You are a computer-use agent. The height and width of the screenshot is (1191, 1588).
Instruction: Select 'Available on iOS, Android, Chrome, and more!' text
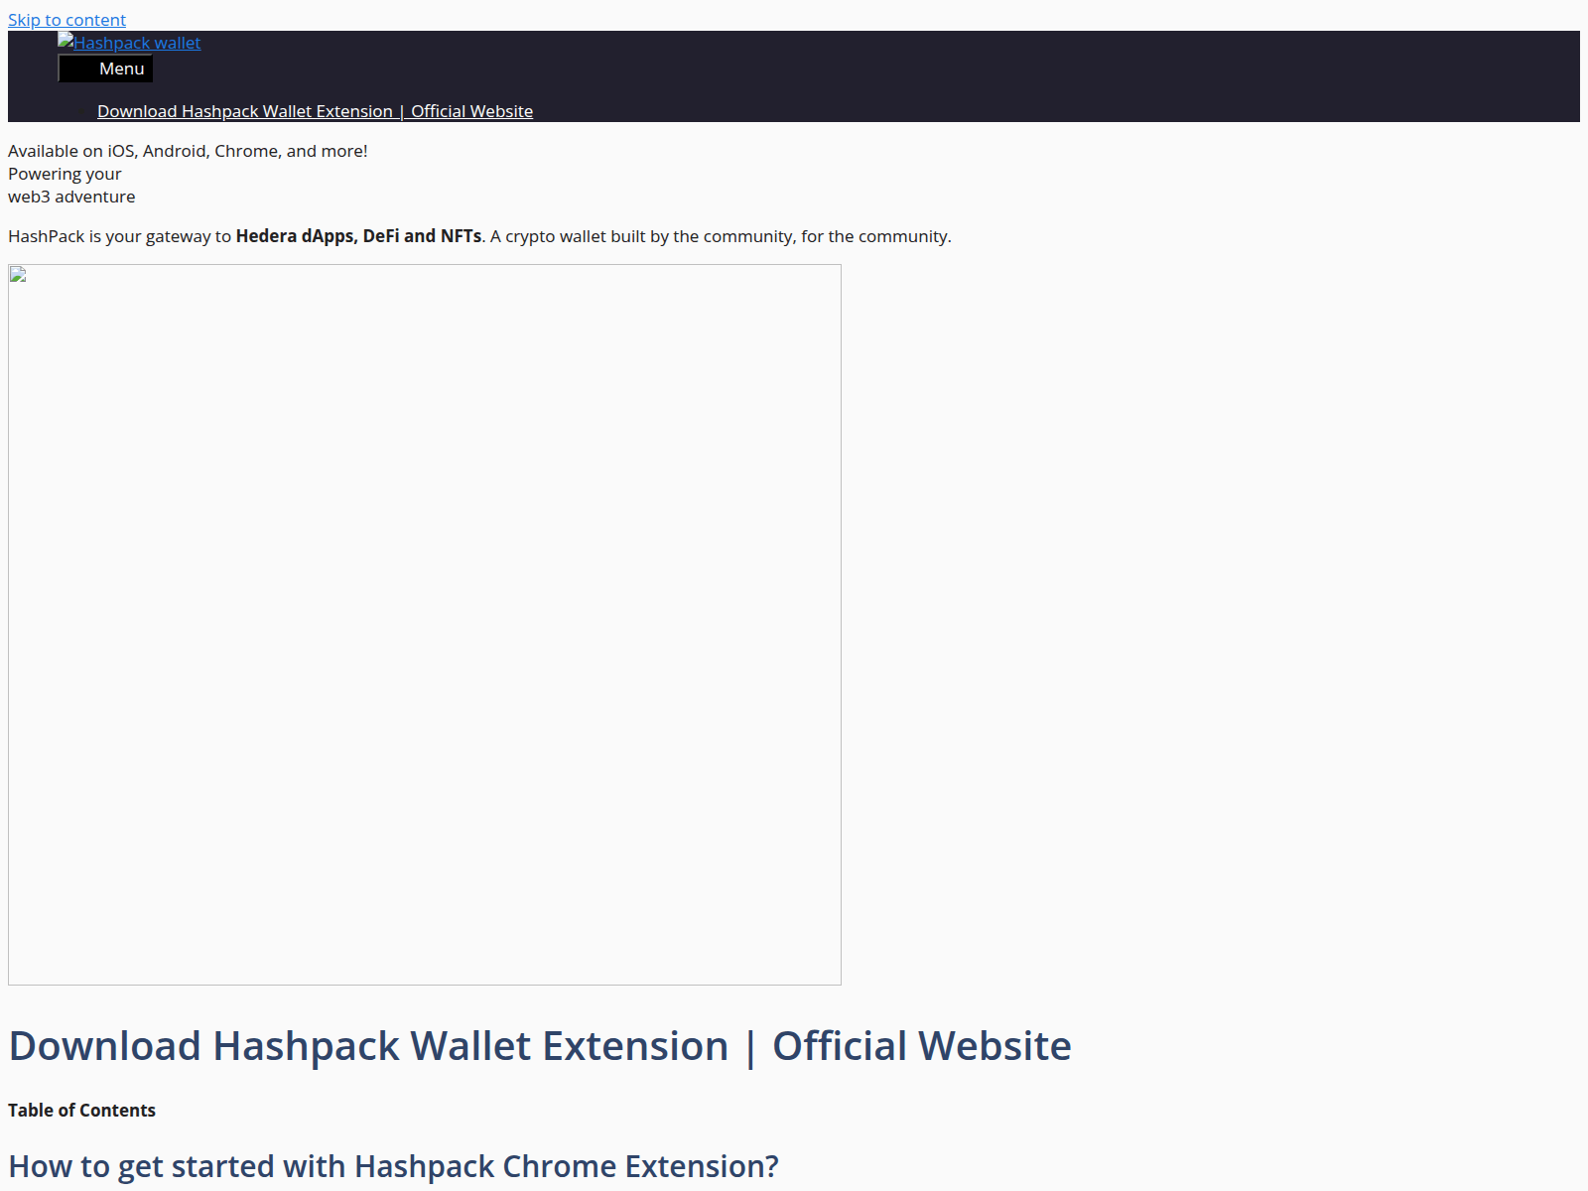188,151
